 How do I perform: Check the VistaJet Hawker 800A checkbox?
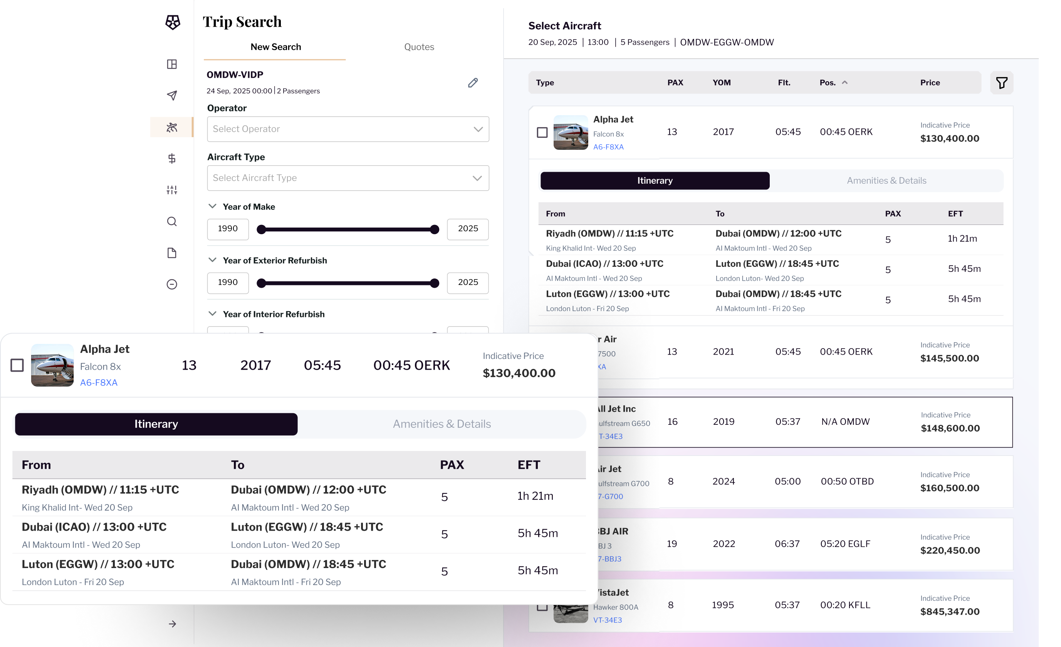[542, 607]
